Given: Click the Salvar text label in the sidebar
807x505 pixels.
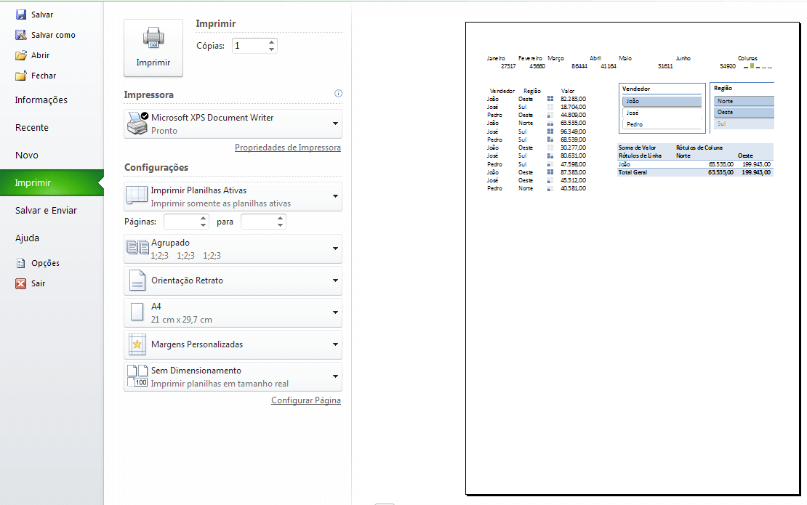Looking at the screenshot, I should [x=42, y=15].
